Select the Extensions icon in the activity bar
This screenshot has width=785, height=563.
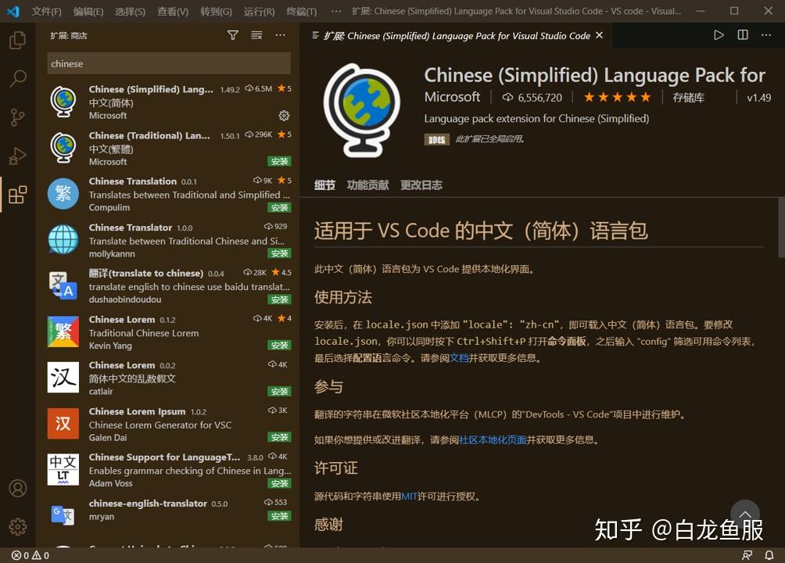tap(18, 194)
